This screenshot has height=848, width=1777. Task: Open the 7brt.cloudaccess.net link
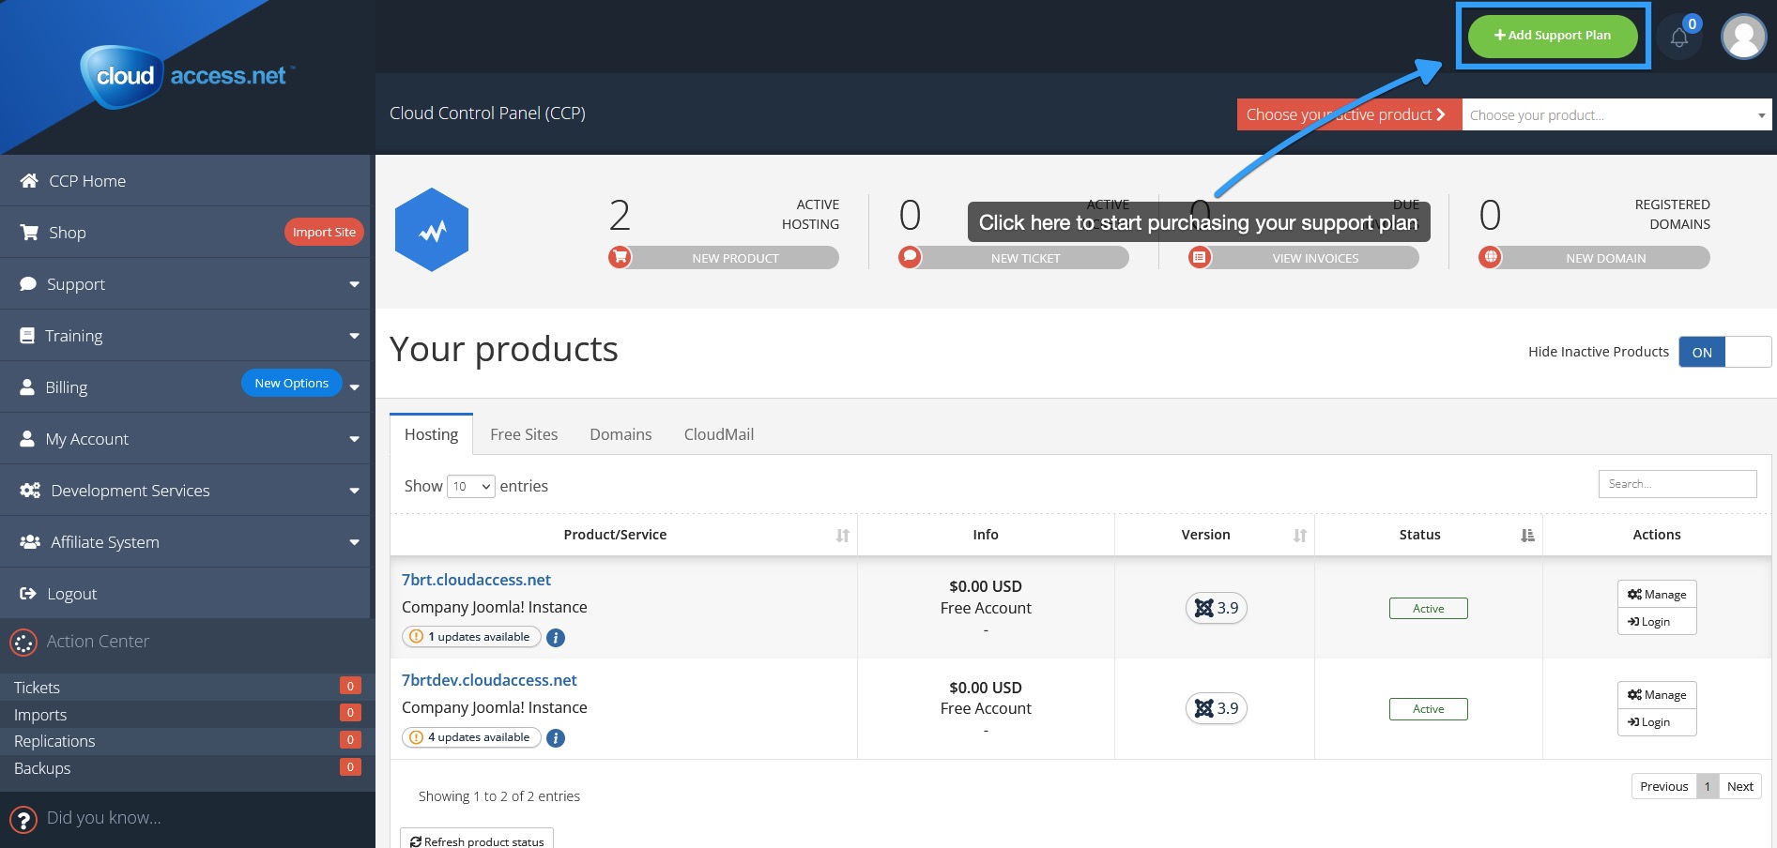click(x=476, y=580)
